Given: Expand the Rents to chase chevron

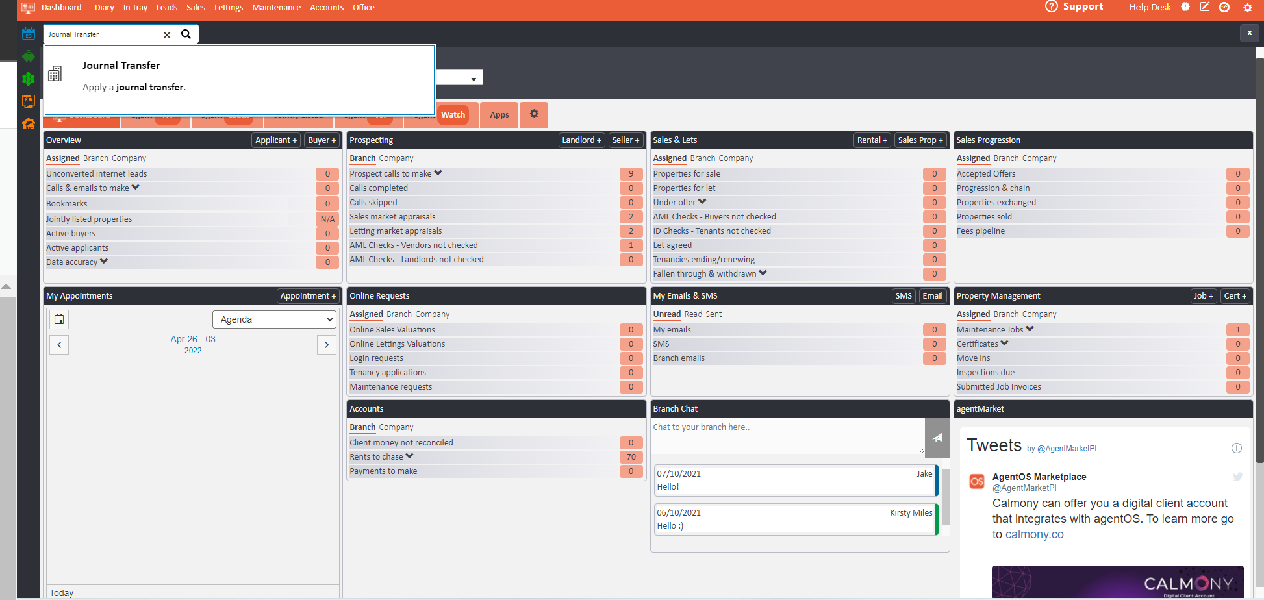Looking at the screenshot, I should (410, 456).
